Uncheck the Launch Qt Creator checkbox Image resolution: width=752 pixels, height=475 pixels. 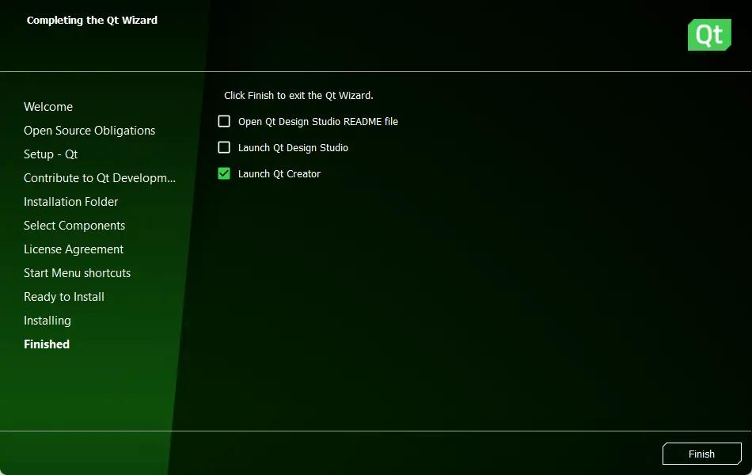click(224, 173)
